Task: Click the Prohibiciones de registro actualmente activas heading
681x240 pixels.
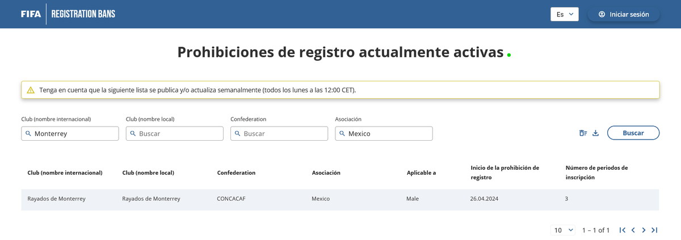Action: pyautogui.click(x=340, y=52)
